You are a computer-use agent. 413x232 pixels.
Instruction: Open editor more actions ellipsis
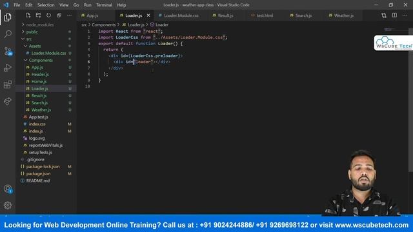click(x=405, y=15)
